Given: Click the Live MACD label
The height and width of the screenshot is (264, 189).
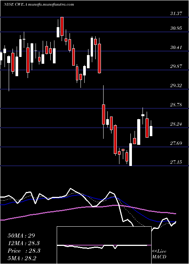Looking at the screenshot, I should click(x=159, y=254).
